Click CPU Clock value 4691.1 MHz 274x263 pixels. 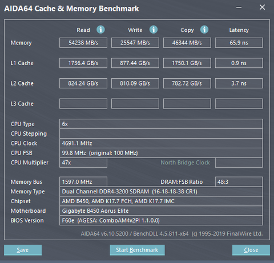tap(161, 143)
